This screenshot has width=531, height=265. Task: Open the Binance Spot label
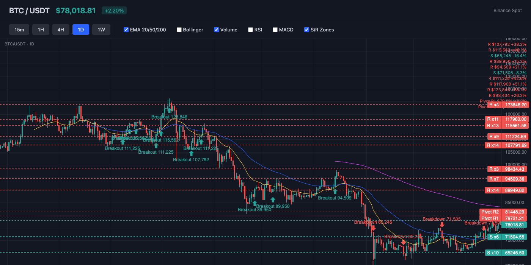(507, 10)
